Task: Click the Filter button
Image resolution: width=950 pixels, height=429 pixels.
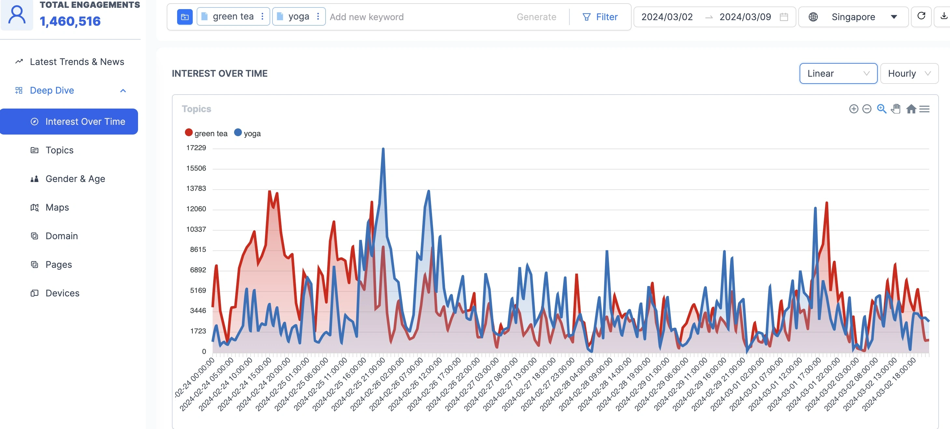Action: coord(600,17)
